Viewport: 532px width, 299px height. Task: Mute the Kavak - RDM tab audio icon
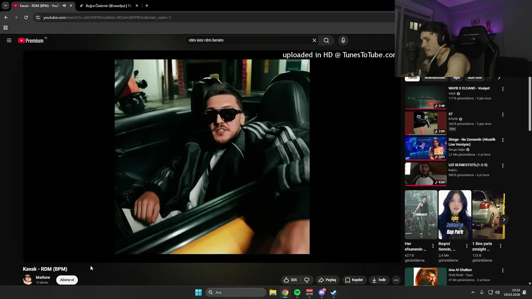[x=64, y=6]
